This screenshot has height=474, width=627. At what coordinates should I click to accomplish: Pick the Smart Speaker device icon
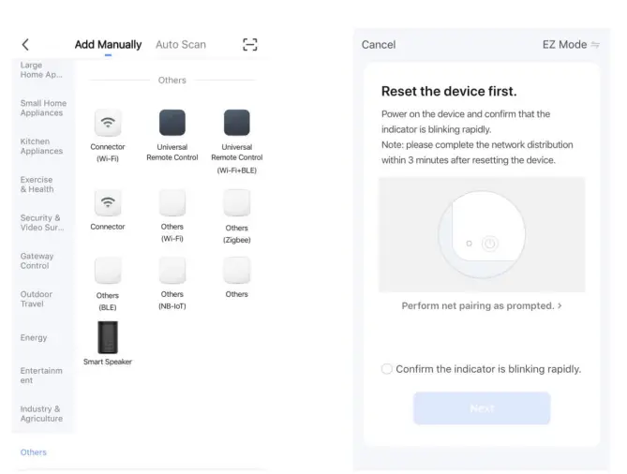108,337
